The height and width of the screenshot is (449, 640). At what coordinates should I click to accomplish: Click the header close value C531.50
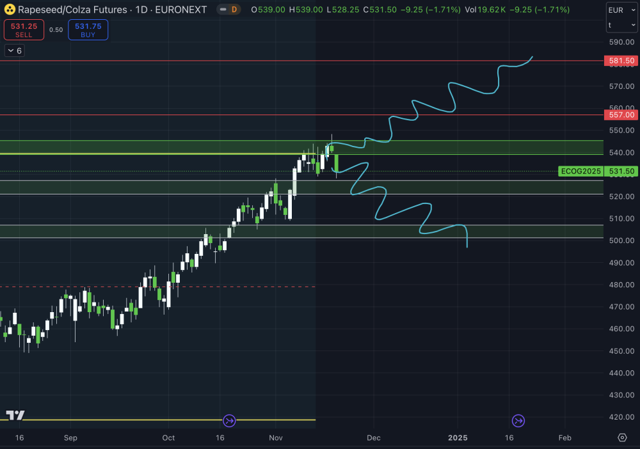(x=380, y=10)
